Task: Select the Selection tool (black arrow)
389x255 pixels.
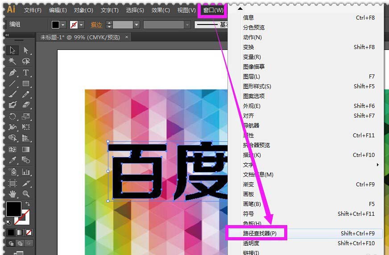Action: 12,50
